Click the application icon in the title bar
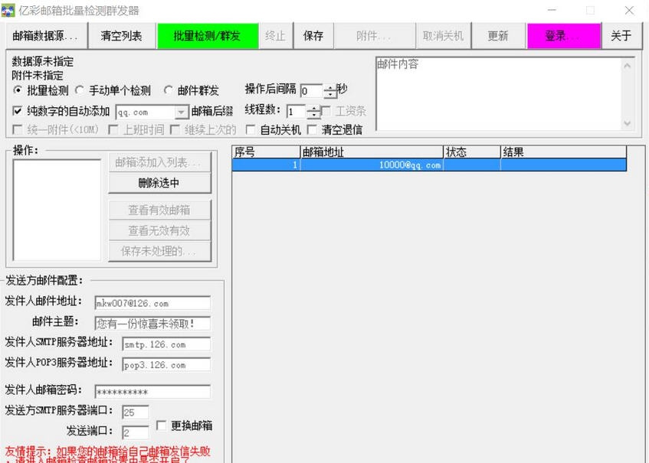The height and width of the screenshot is (463, 649). 10,10
